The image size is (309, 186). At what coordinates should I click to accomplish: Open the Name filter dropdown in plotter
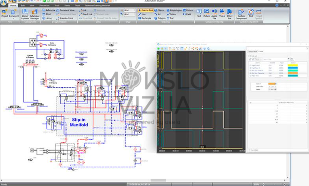pyautogui.click(x=259, y=59)
